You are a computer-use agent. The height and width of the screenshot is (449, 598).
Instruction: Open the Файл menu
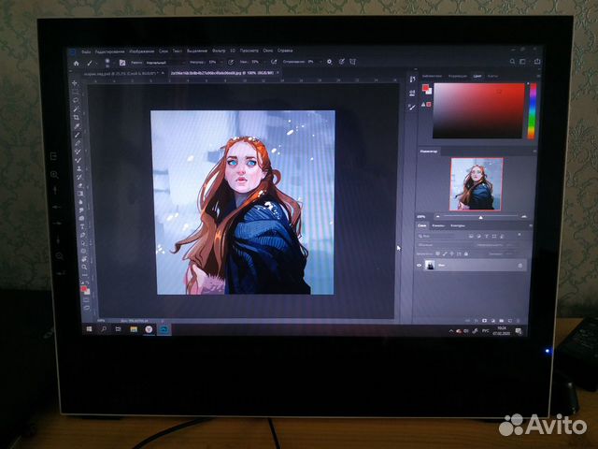(x=86, y=51)
